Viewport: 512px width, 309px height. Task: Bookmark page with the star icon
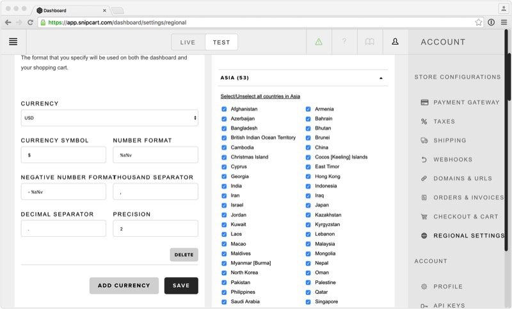[x=478, y=22]
